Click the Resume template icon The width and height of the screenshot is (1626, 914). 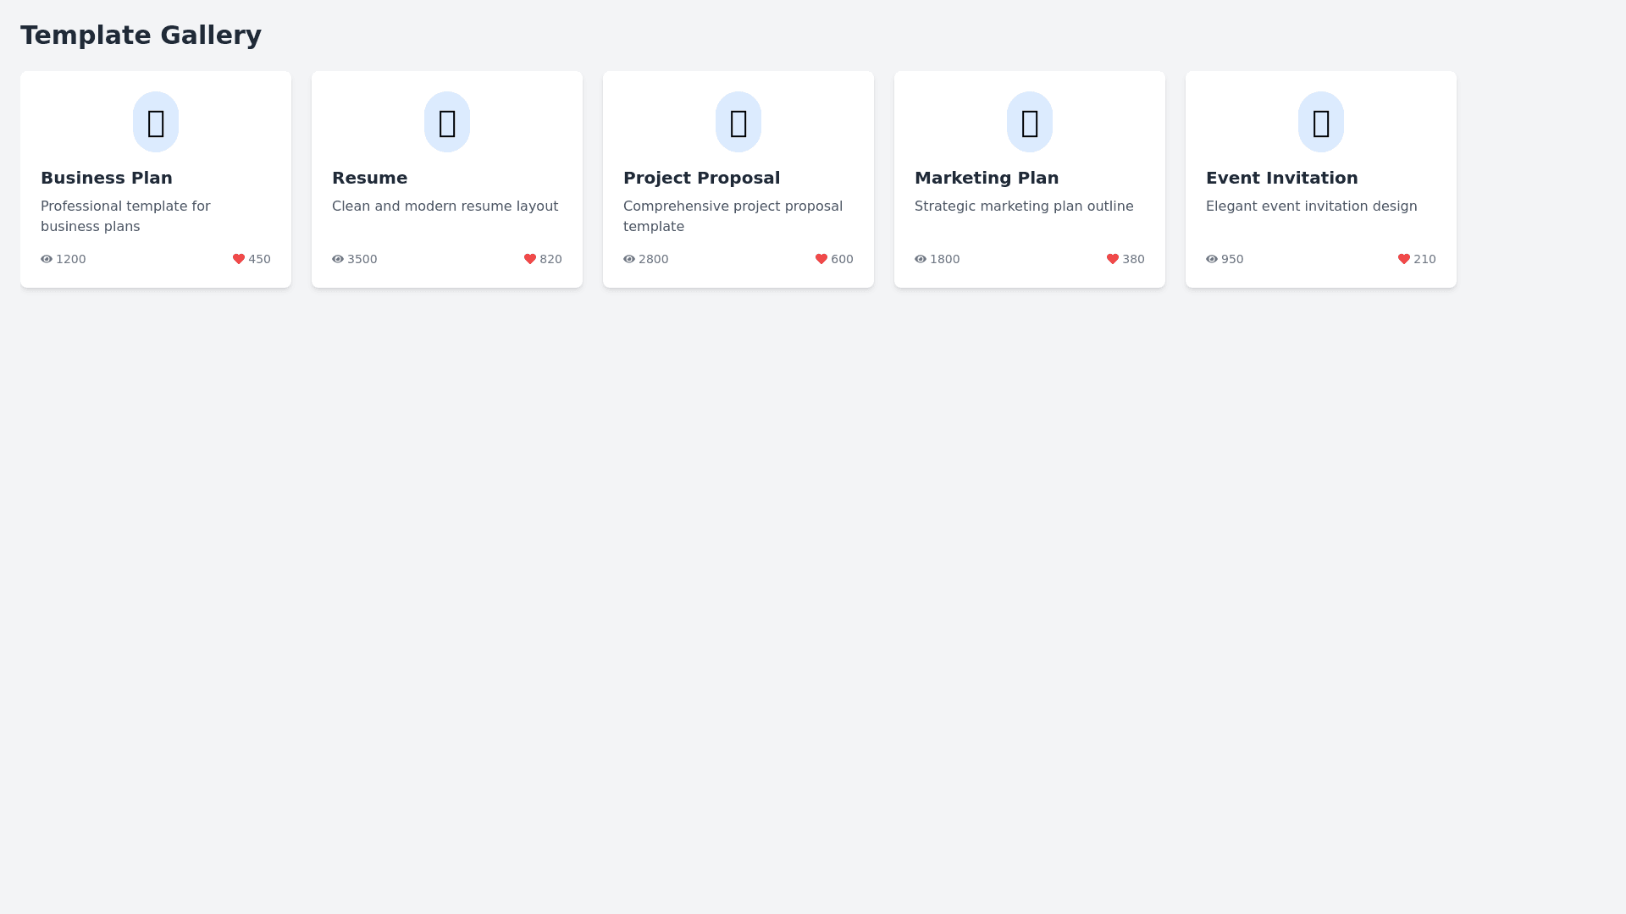(447, 122)
